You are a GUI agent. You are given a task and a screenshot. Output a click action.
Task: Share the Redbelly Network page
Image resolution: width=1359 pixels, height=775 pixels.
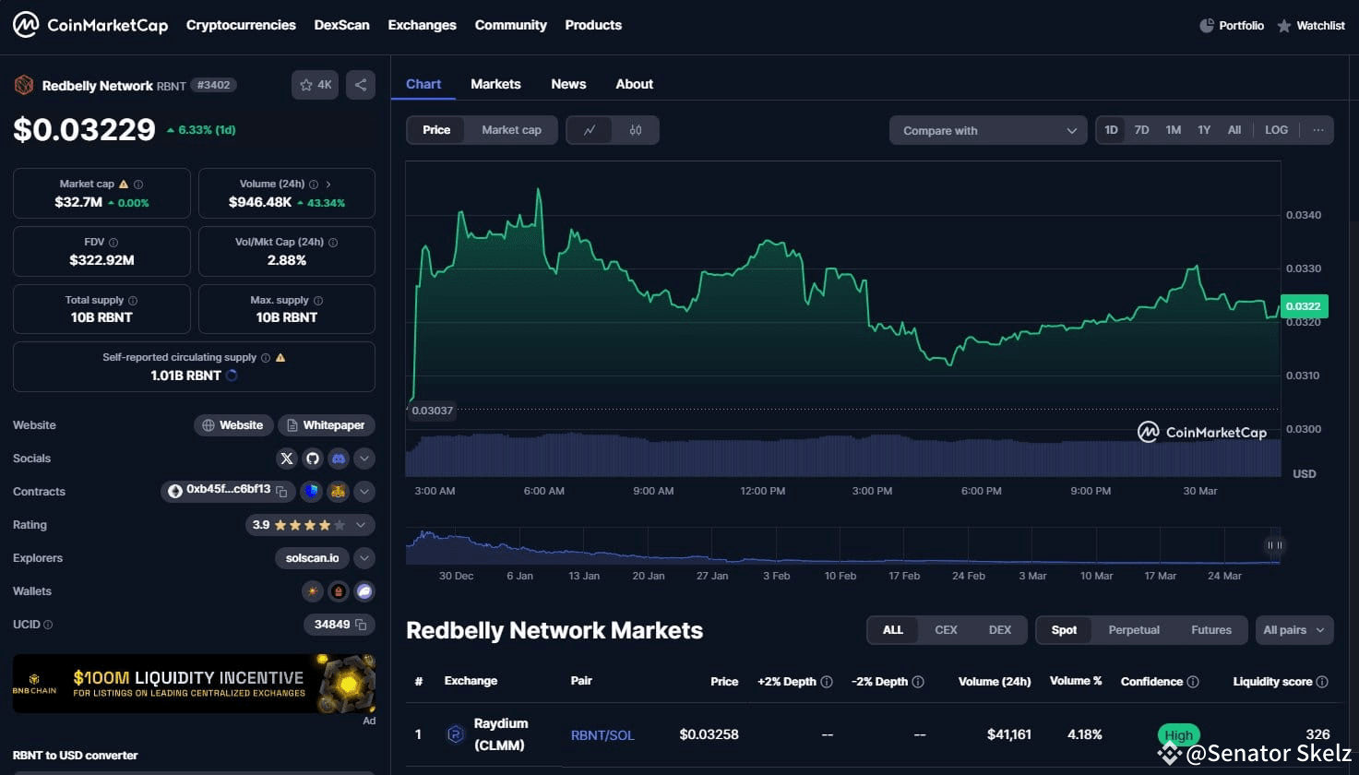point(360,84)
